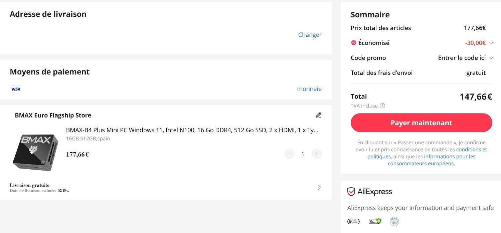Click the 147,66€ total amount
The width and height of the screenshot is (501, 233).
(x=476, y=97)
